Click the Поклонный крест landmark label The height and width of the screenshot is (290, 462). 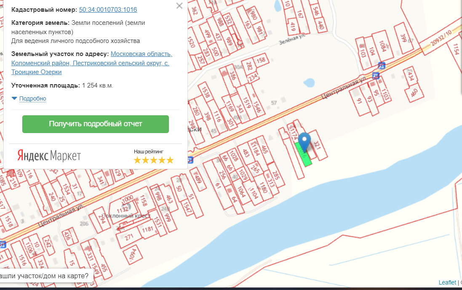127,216
